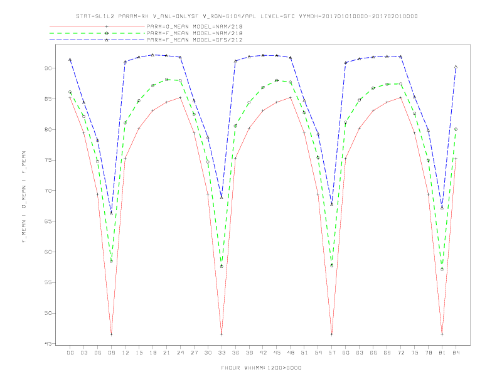The image size is (497, 384).
Task: Click the x-axis forecast hour label 30
Action: coord(208,353)
